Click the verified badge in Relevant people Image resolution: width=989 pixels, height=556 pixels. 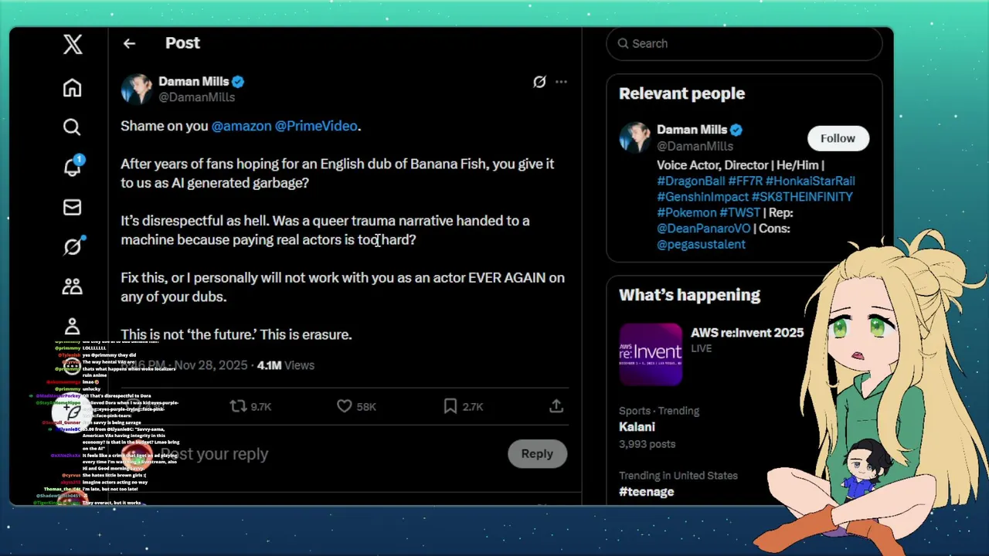pyautogui.click(x=736, y=130)
